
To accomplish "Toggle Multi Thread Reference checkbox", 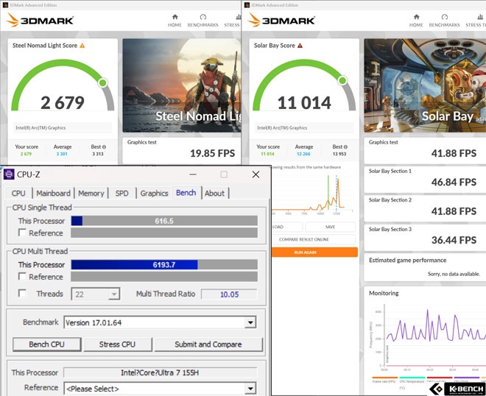I will (x=22, y=276).
